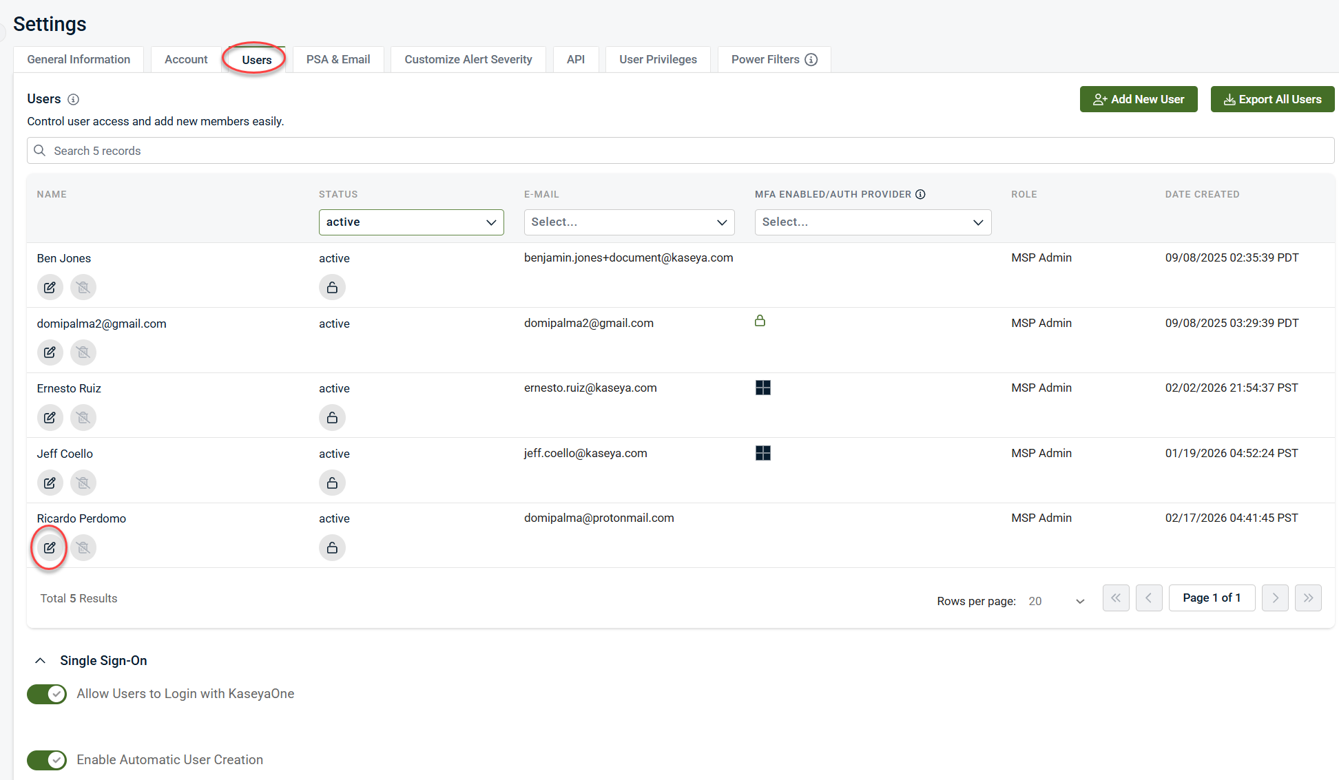Click Export All Users button
The image size is (1339, 780).
point(1272,99)
